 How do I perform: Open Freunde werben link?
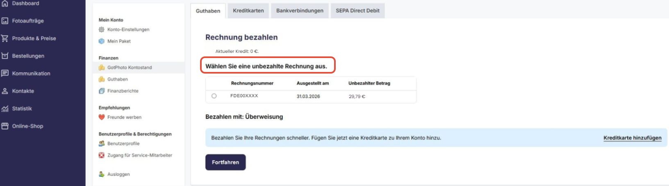124,117
